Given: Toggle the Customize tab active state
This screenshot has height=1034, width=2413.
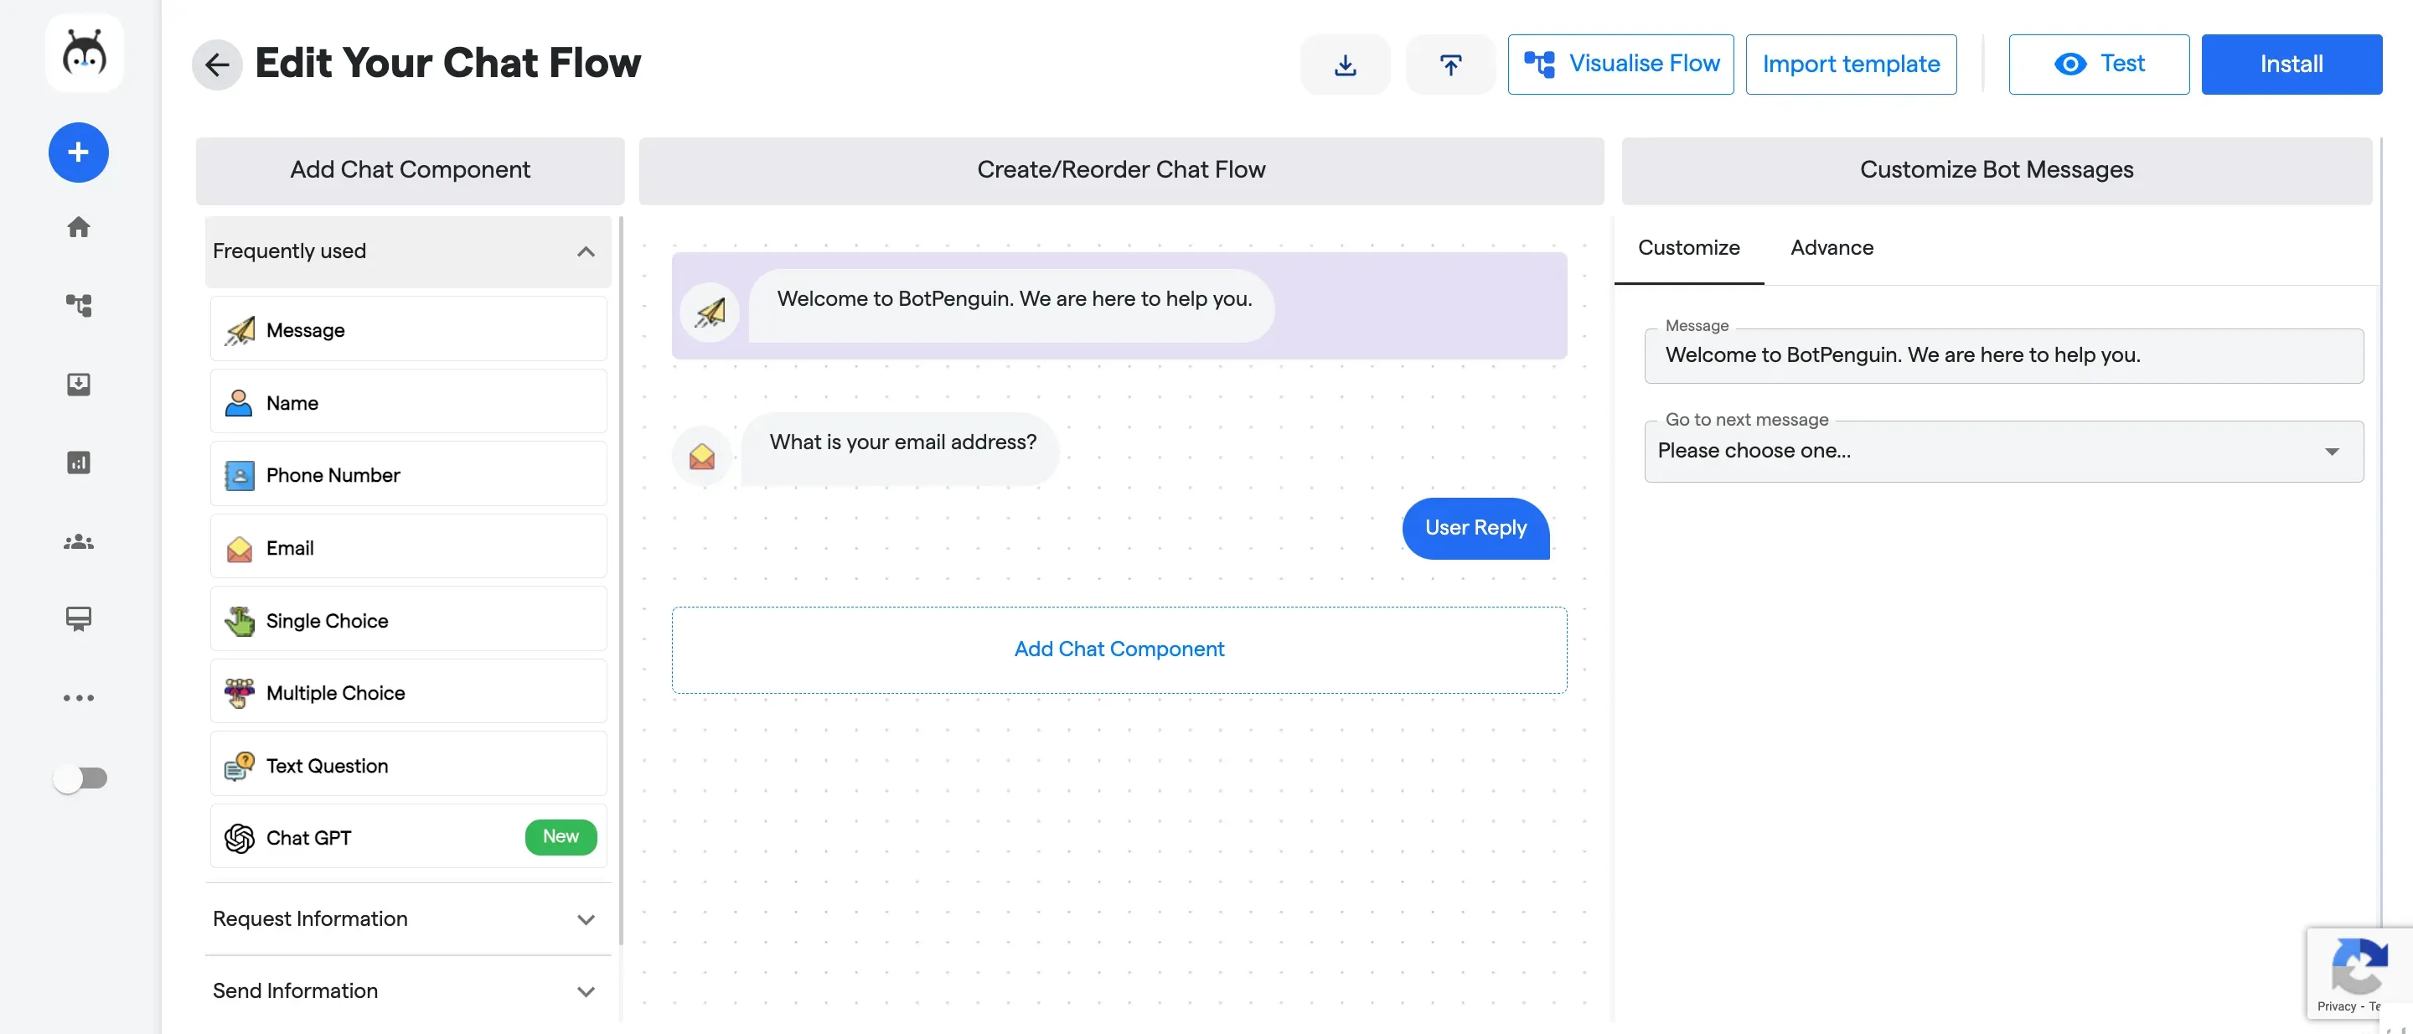Looking at the screenshot, I should pos(1688,248).
